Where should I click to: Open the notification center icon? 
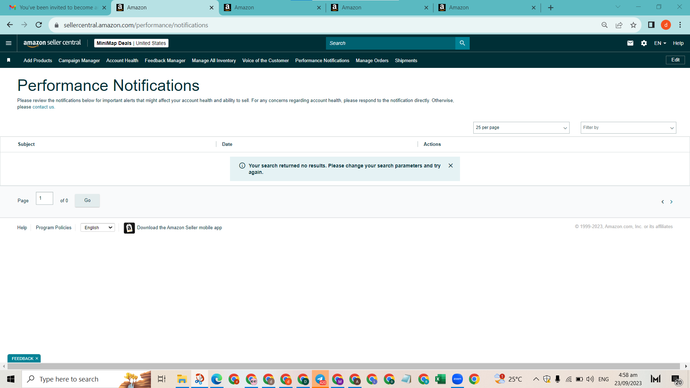pos(676,379)
